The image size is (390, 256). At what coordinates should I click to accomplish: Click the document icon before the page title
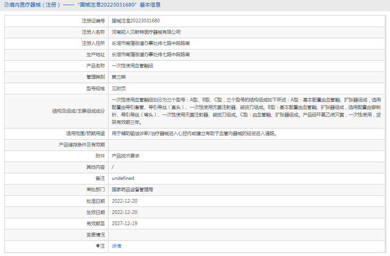coord(7,5)
